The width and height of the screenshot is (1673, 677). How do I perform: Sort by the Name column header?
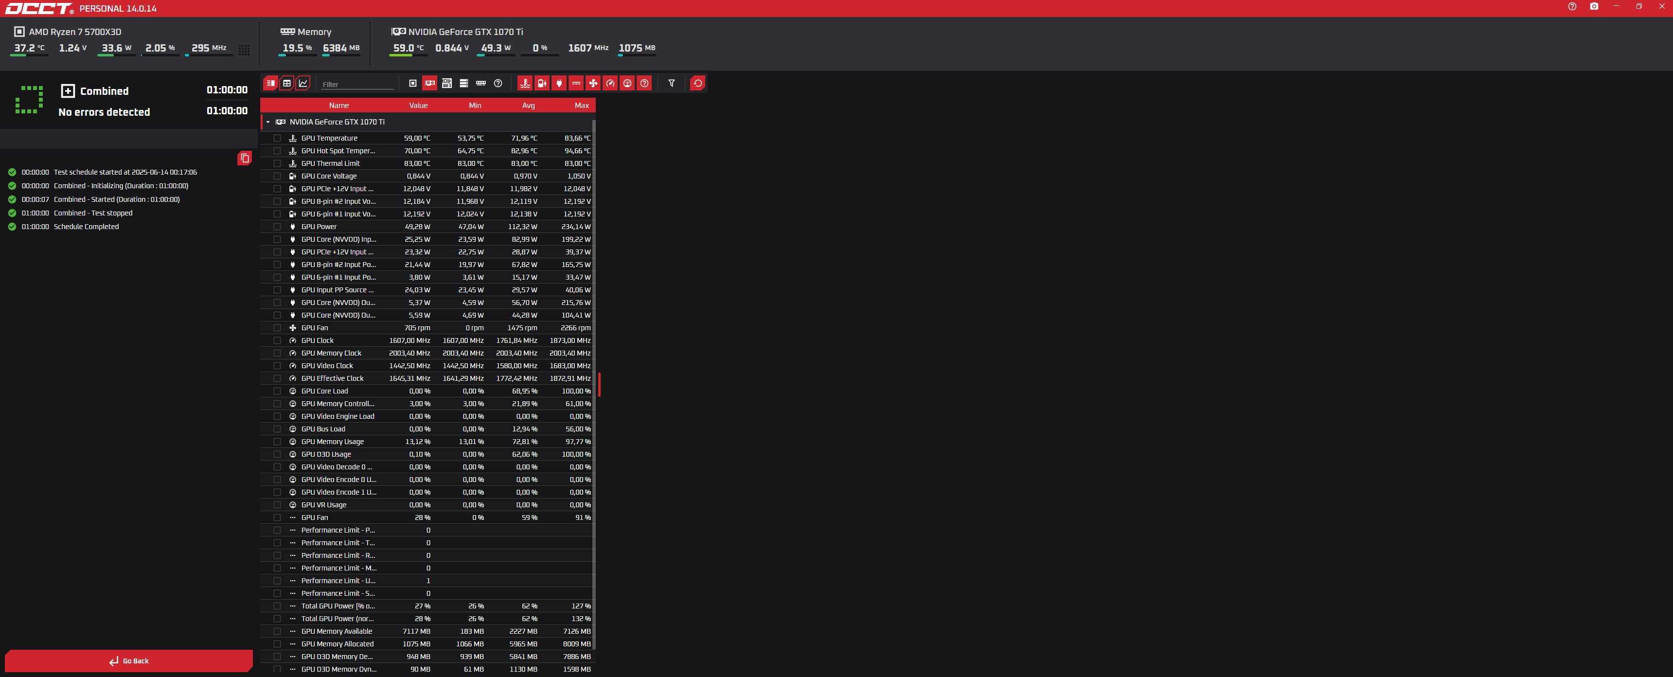pyautogui.click(x=338, y=105)
